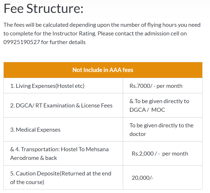
Task: Click the To be given directly to the doctor cell
Action: pos(161,130)
